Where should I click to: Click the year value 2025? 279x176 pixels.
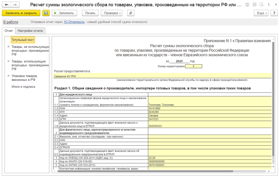[x=179, y=61]
